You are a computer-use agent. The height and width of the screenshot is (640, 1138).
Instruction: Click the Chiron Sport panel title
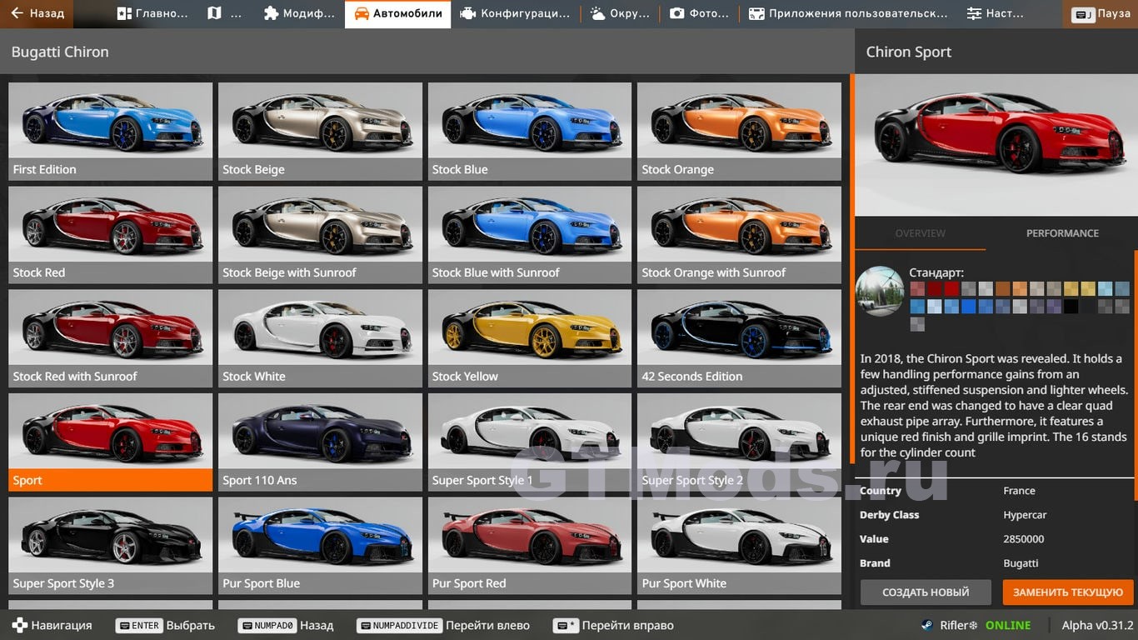point(908,52)
